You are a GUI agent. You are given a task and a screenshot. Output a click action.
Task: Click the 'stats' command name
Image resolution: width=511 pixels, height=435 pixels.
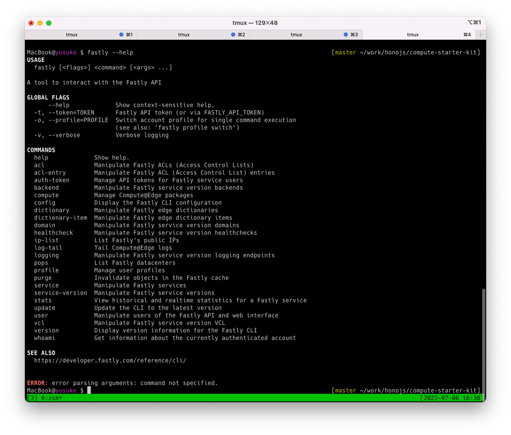point(43,300)
